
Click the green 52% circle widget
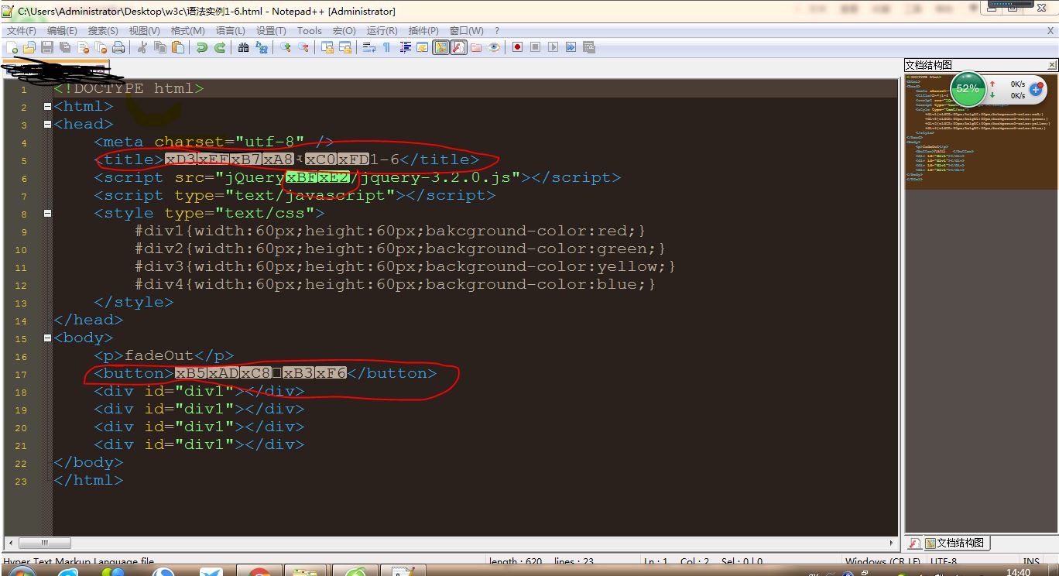pyautogui.click(x=968, y=89)
